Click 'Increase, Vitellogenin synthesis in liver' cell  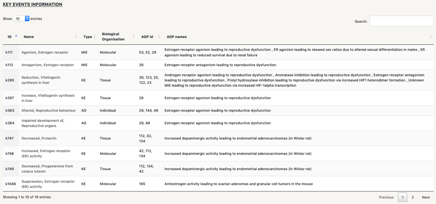(48, 98)
